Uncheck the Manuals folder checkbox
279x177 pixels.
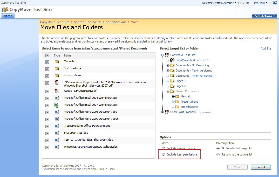[x=47, y=62]
